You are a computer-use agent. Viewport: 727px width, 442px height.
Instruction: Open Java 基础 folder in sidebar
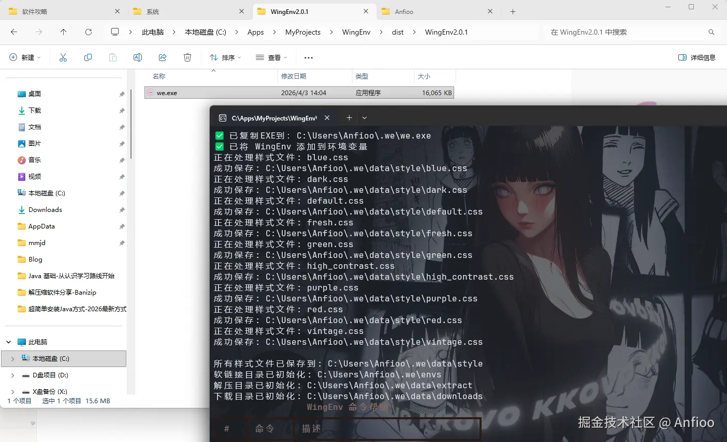tap(71, 276)
